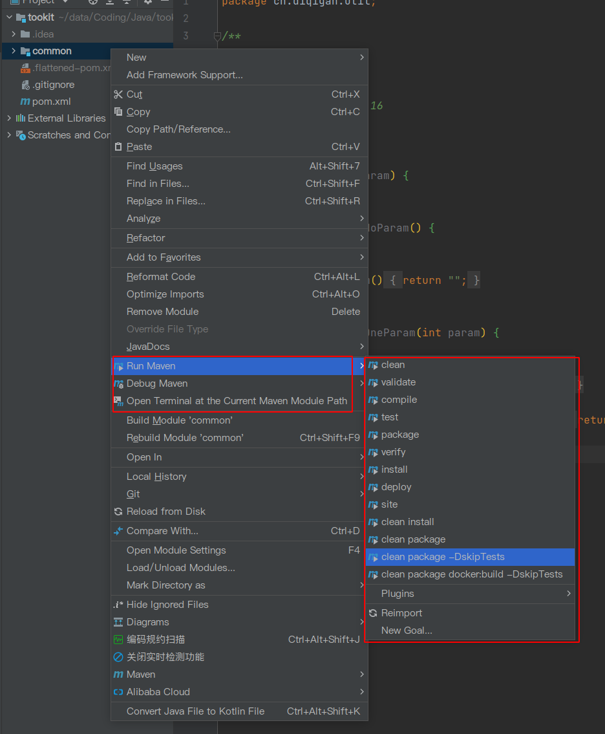Image resolution: width=605 pixels, height=734 pixels.
Task: Open the Analyze submenu
Action: click(x=240, y=219)
